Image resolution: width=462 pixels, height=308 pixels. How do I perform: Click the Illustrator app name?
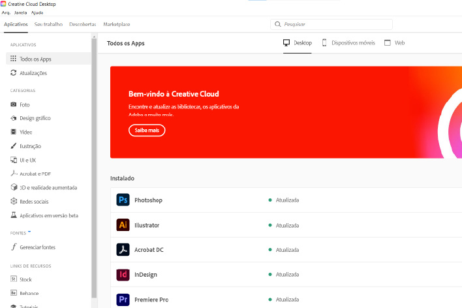coord(147,225)
